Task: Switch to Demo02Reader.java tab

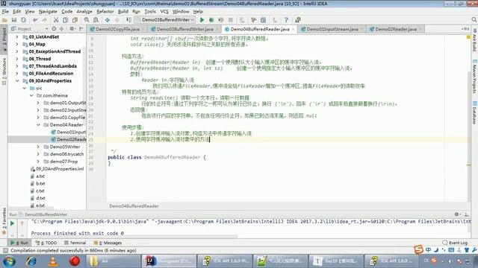Action: pos(396,29)
